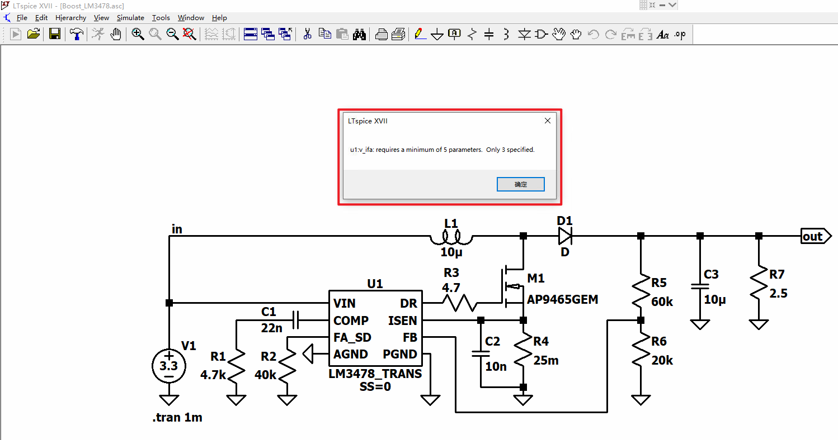Open the Simulate menu
Screen dimensions: 838x440
pyautogui.click(x=130, y=17)
